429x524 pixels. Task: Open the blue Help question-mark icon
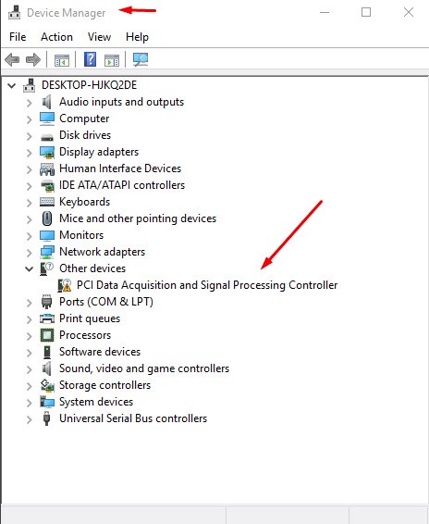tap(90, 59)
